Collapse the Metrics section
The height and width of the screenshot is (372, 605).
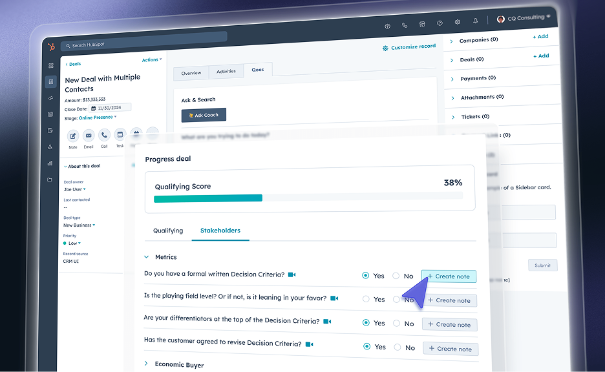tap(147, 257)
